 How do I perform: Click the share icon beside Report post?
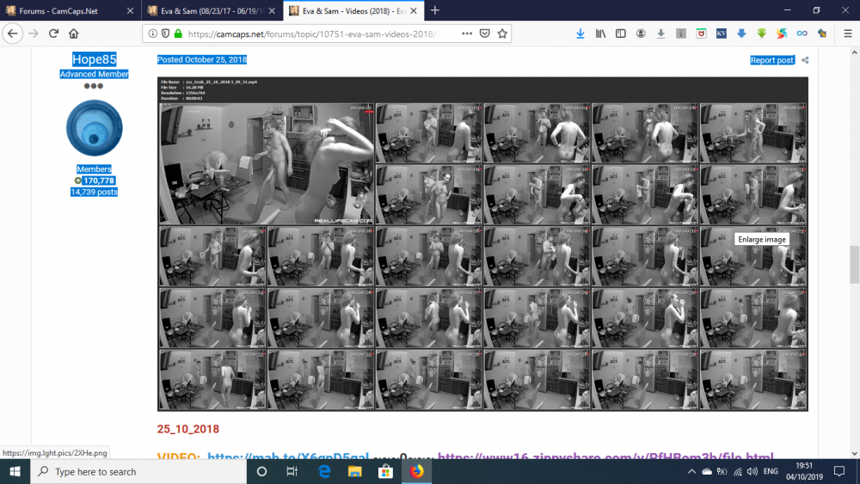click(x=805, y=60)
